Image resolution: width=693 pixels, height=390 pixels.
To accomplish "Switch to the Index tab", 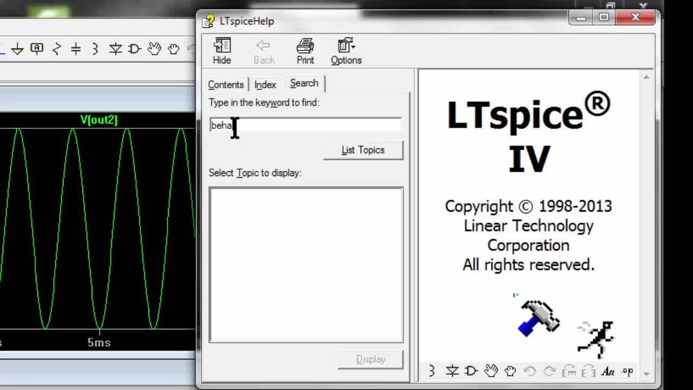I will (x=265, y=84).
